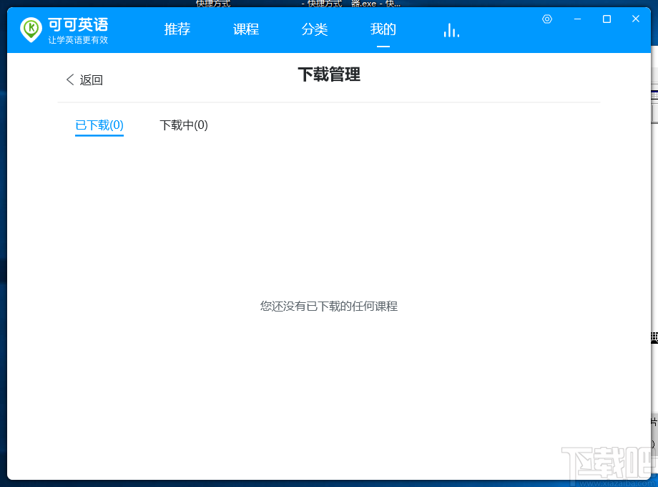This screenshot has height=487, width=658.
Task: Click the desktop shortcut peeking above the window
Action: (x=212, y=4)
